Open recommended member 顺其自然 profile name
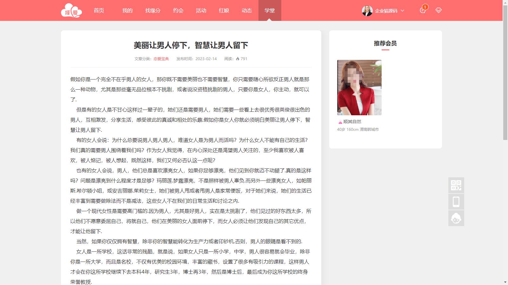 pyautogui.click(x=352, y=122)
